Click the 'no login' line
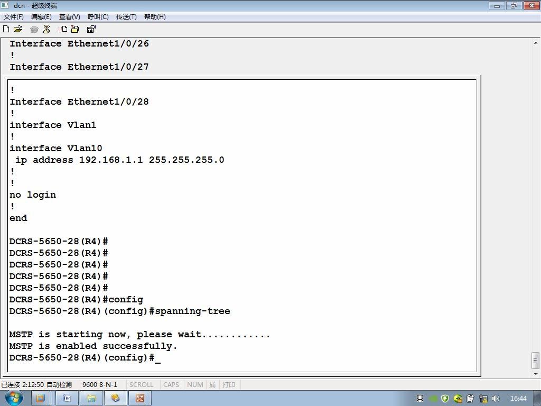541x406 pixels. tap(33, 195)
